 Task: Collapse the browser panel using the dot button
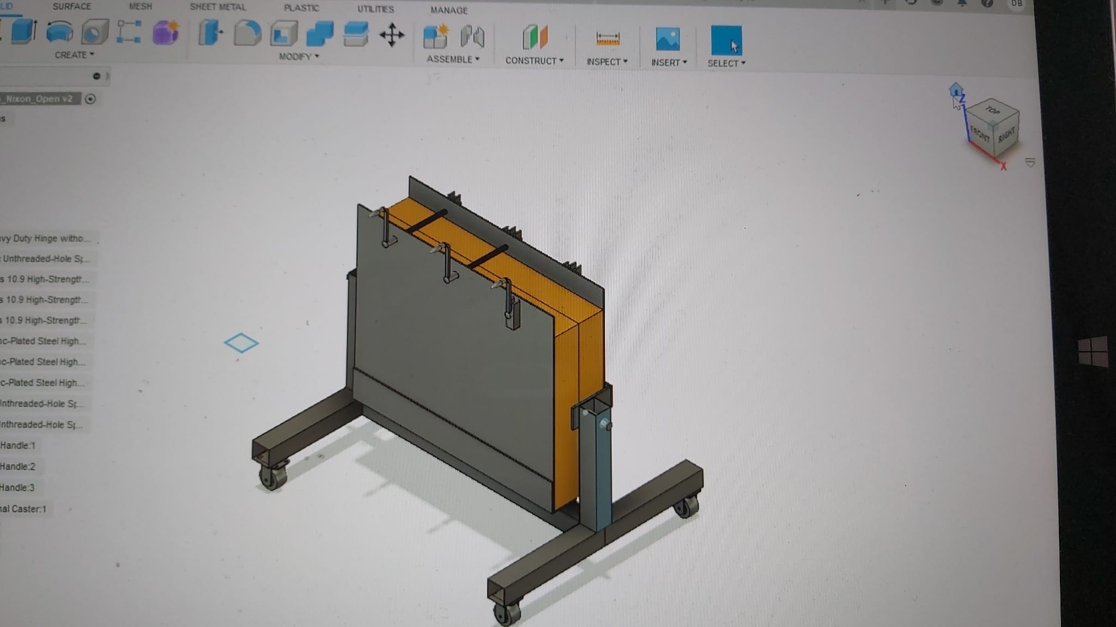(96, 76)
